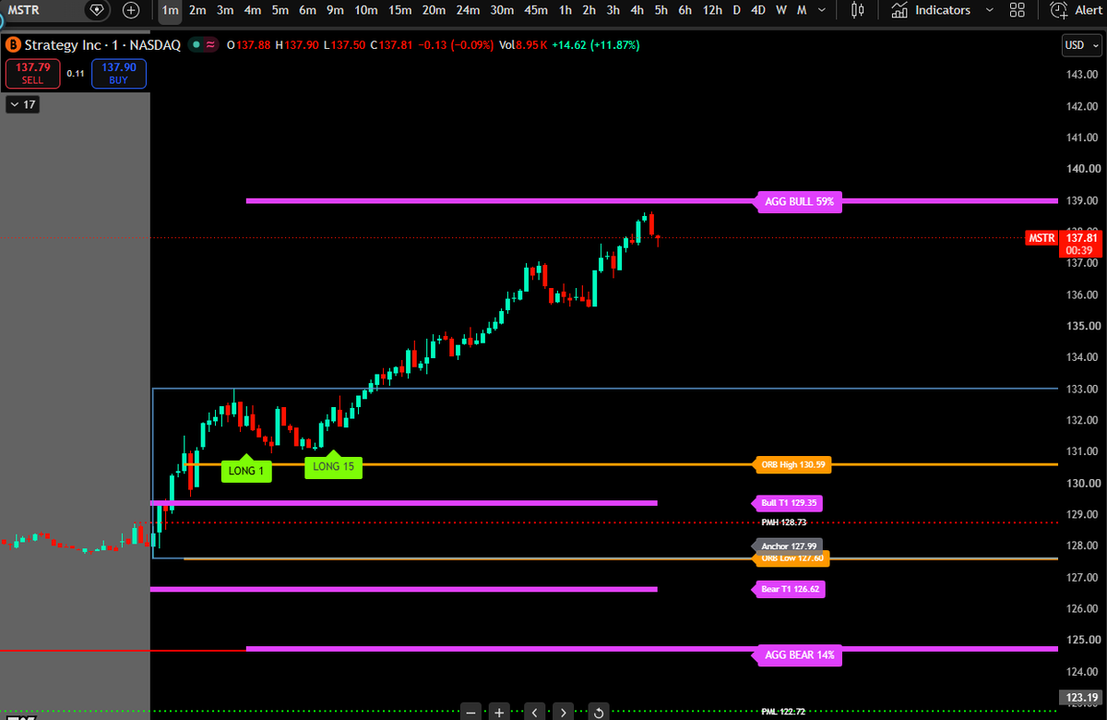Click the Strategy Inc · 1 · NASDAQ title

click(x=102, y=44)
